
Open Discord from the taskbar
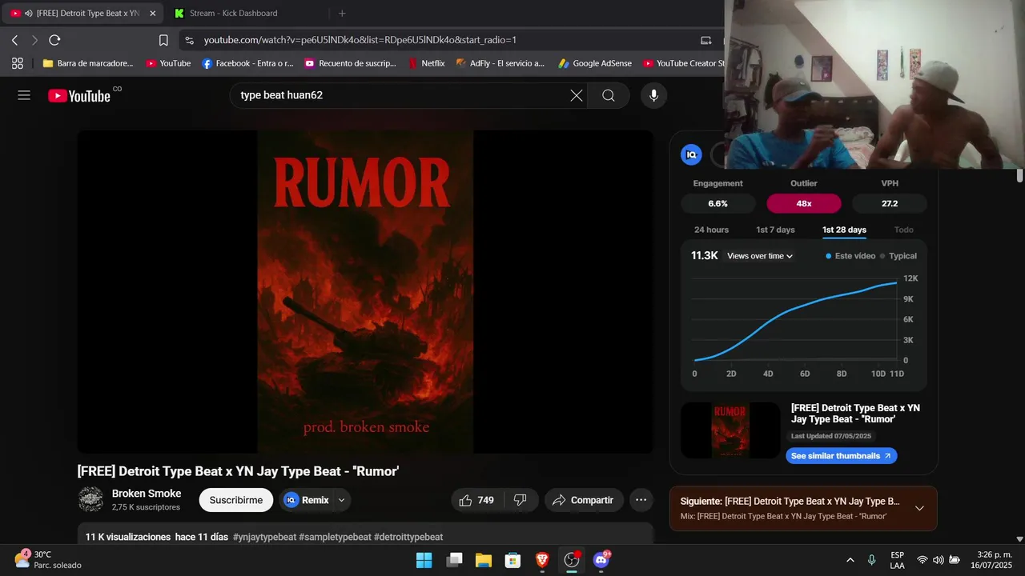point(601,560)
